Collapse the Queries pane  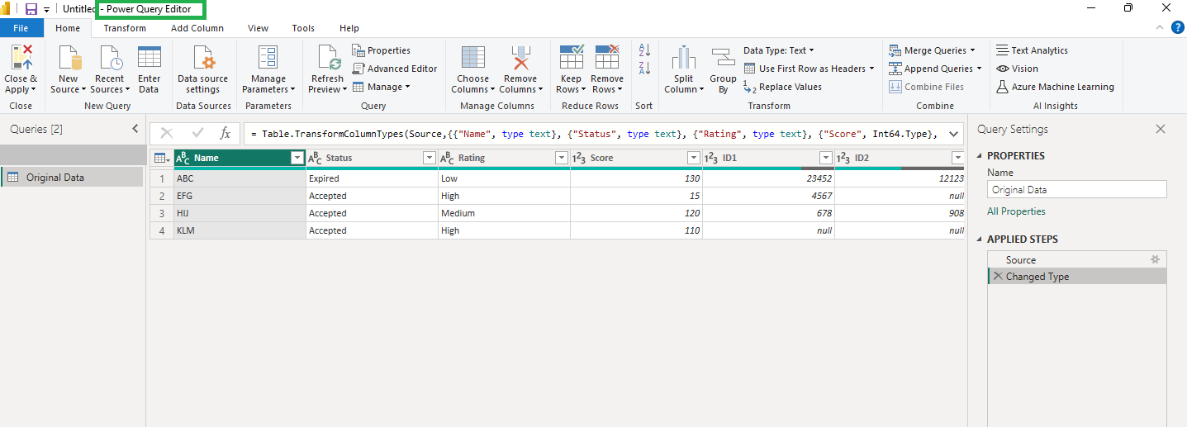point(135,129)
